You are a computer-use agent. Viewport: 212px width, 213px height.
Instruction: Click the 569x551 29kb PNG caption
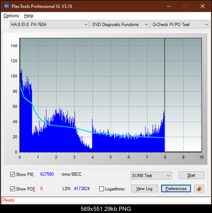coord(106,209)
